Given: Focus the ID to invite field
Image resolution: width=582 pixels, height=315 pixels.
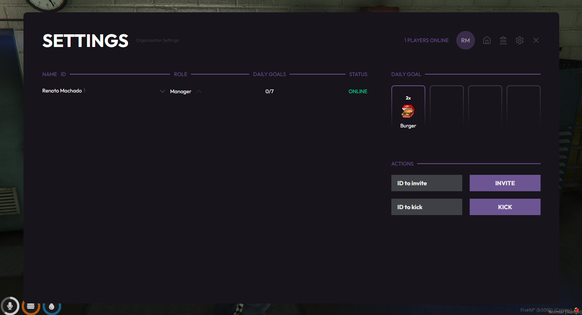Looking at the screenshot, I should (x=427, y=183).
